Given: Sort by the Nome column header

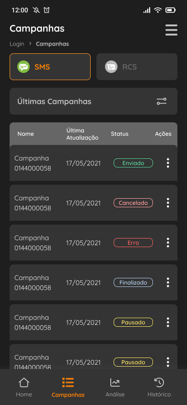Looking at the screenshot, I should pos(25,134).
